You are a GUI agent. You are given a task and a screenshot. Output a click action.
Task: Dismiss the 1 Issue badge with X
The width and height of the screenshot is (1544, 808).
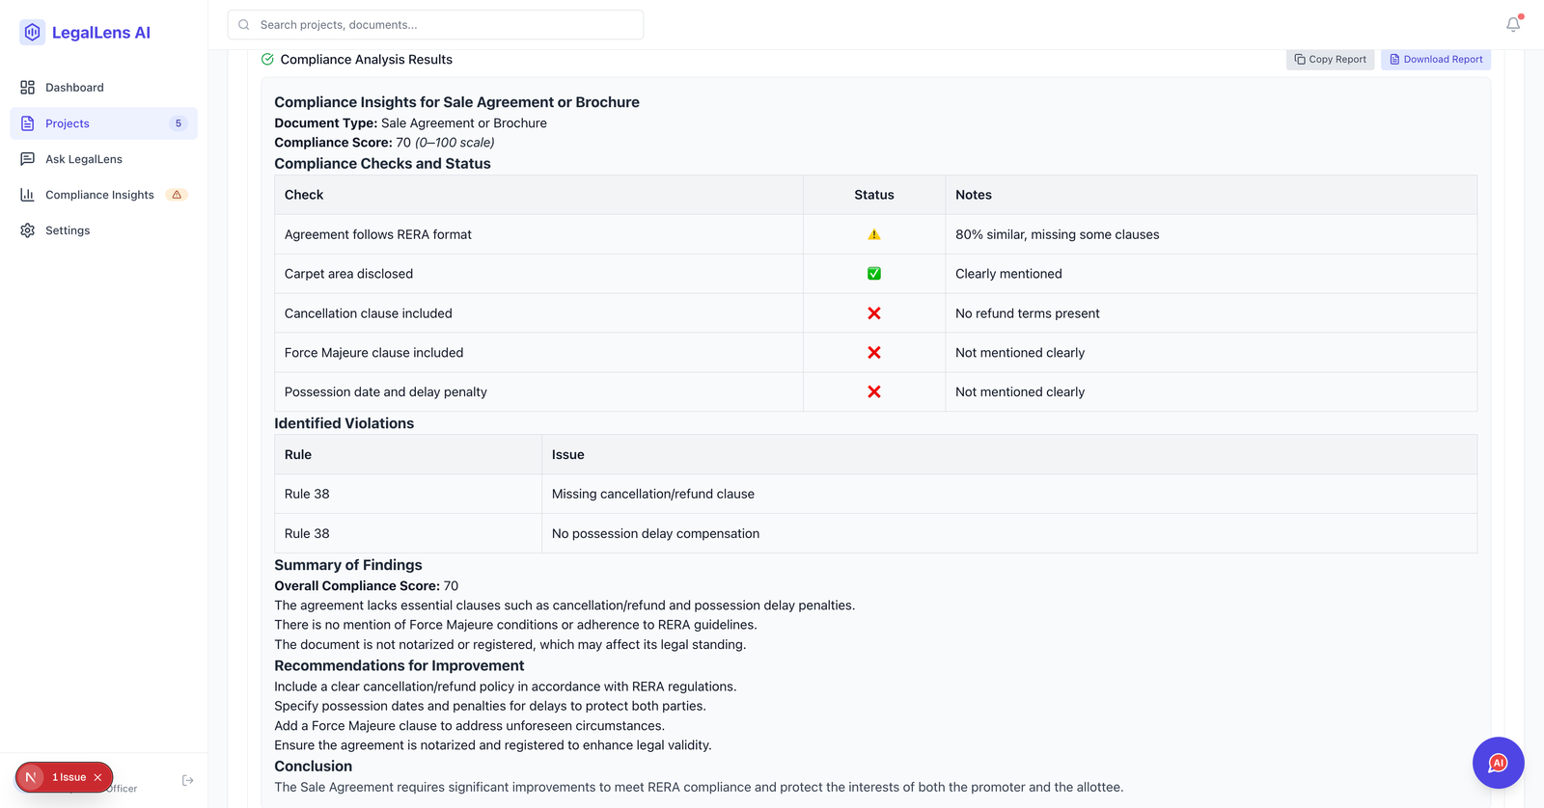click(98, 777)
